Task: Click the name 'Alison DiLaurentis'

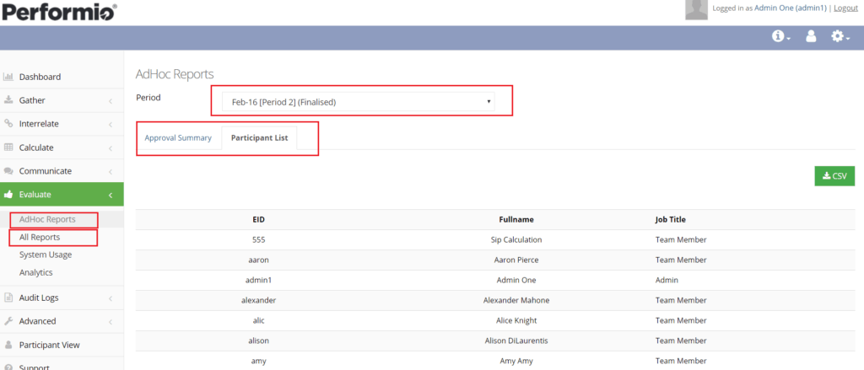Action: (516, 341)
